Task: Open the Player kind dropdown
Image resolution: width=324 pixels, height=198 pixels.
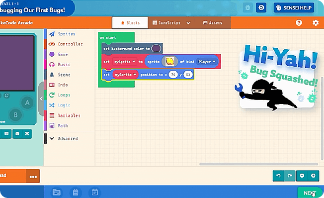Action: click(207, 62)
